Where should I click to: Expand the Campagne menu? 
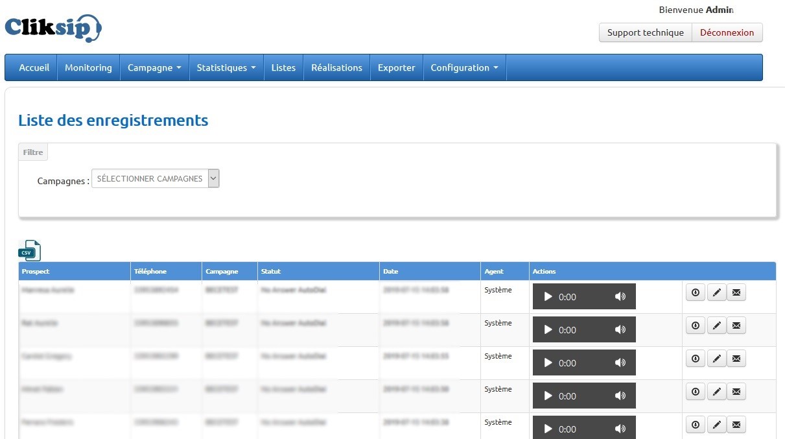(154, 67)
